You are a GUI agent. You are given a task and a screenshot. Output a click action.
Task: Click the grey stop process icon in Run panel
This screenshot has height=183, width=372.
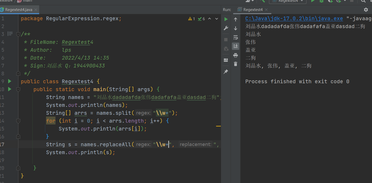coord(226,40)
